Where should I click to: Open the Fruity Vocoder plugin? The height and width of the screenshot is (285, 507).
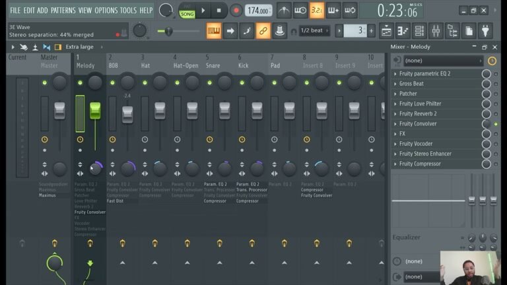(x=416, y=144)
